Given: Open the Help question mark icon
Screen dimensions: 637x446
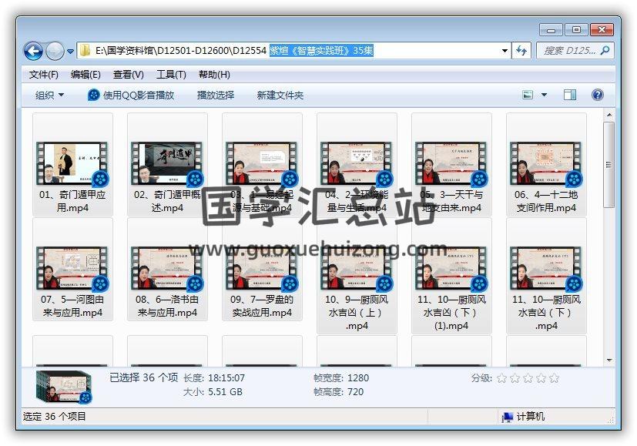Looking at the screenshot, I should click(x=597, y=96).
